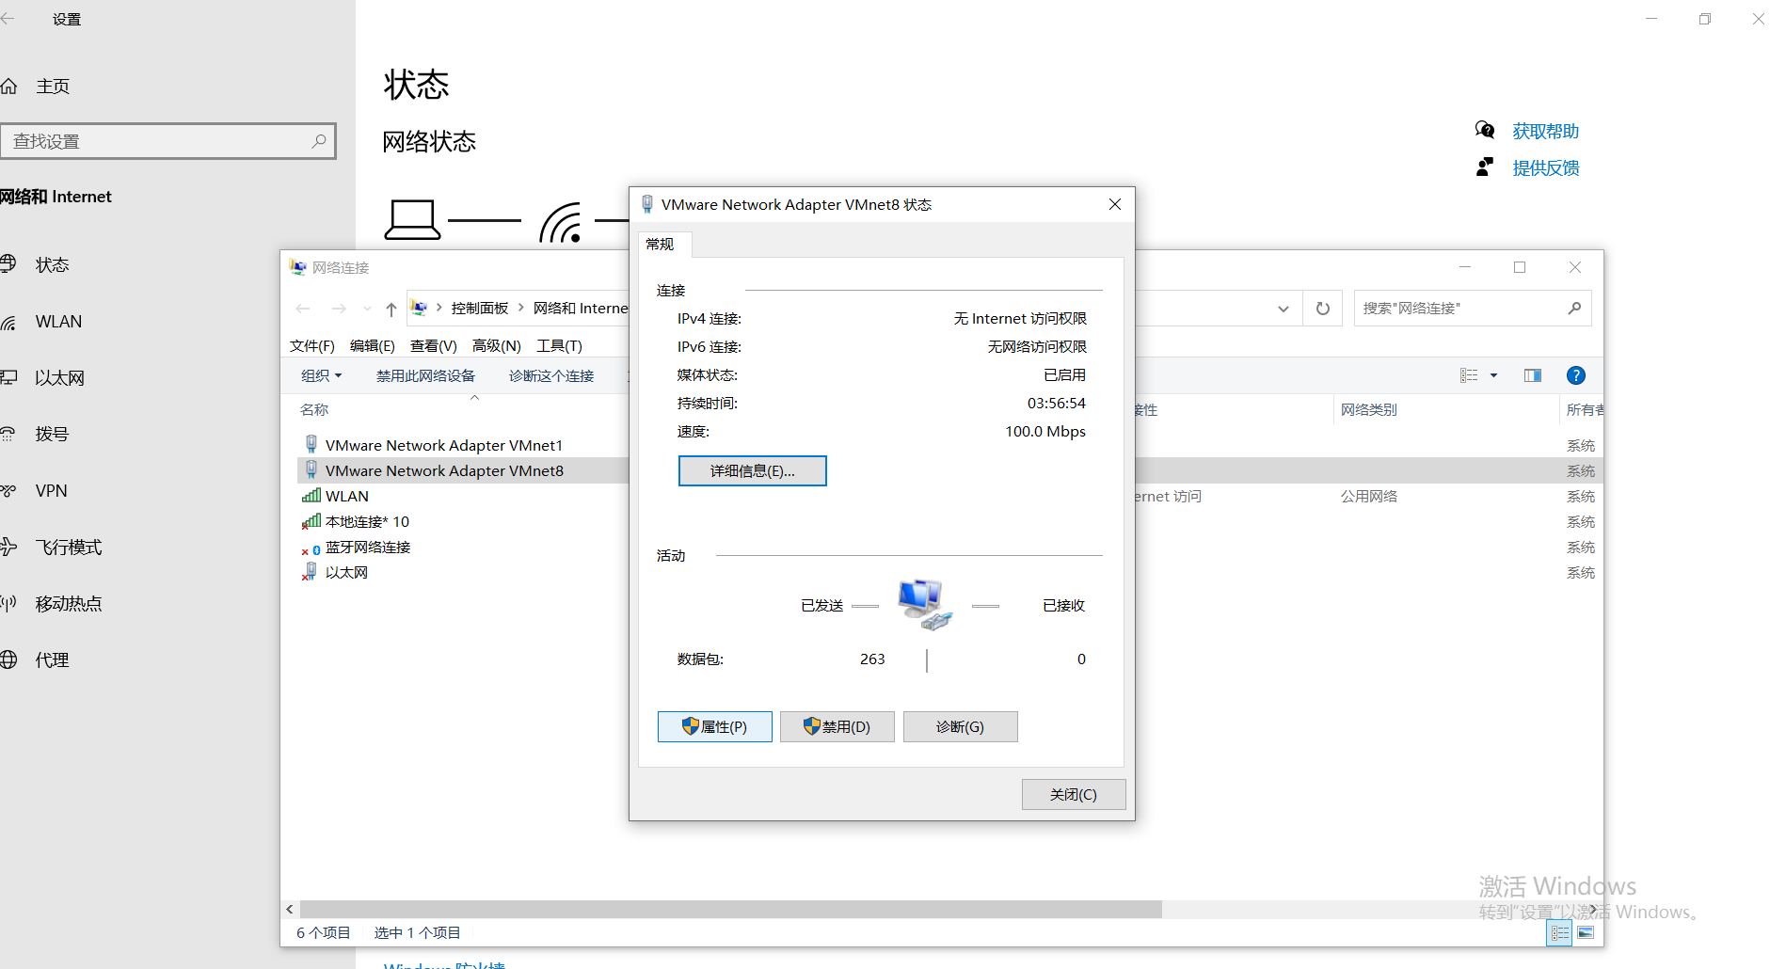The height and width of the screenshot is (969, 1786).
Task: Open 飞行模式 in the Settings sidebar
Action: point(68,548)
